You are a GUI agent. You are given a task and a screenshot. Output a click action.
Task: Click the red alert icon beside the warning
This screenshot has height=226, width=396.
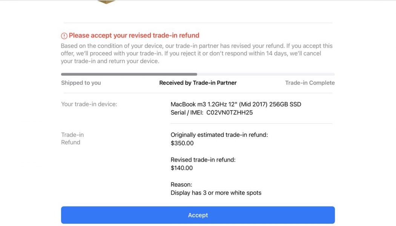64,35
